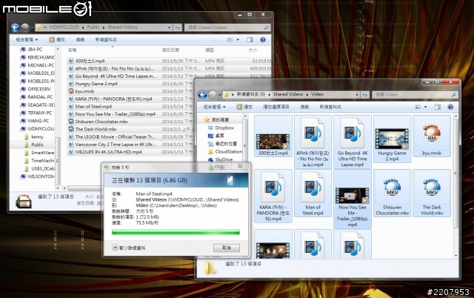Click 燒錄 in Shared Videos window toolbar
This screenshot has width=474, height=298.
[80, 39]
